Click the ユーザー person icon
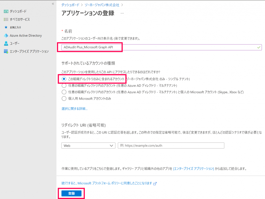Screen dimensions: 265x199 click(x=6, y=43)
